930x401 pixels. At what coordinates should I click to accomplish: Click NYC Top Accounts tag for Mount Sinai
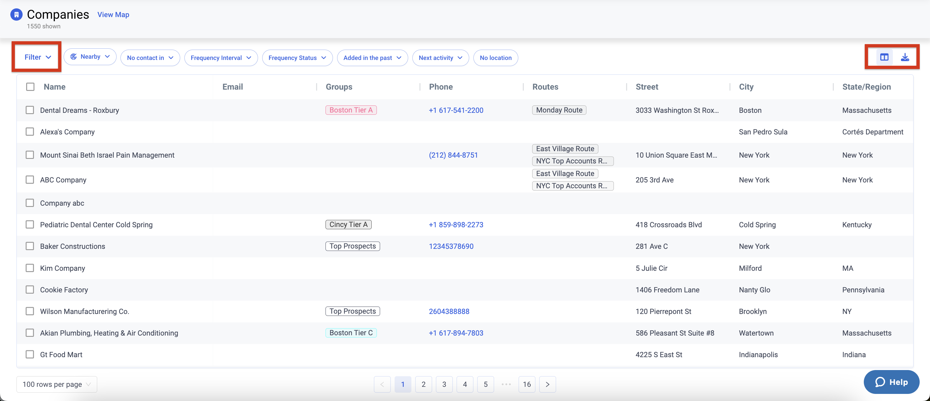[573, 161]
